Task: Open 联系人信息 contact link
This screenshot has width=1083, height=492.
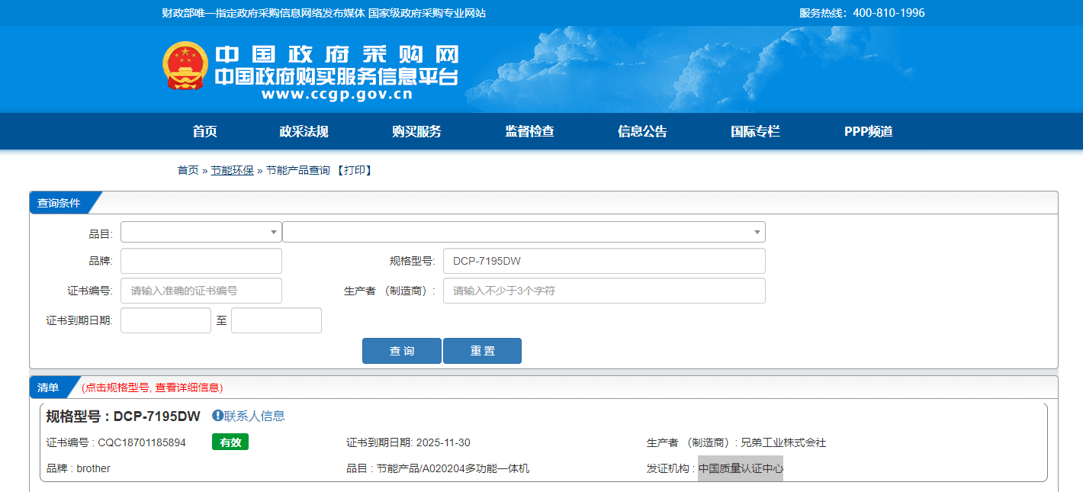Action: tap(254, 416)
